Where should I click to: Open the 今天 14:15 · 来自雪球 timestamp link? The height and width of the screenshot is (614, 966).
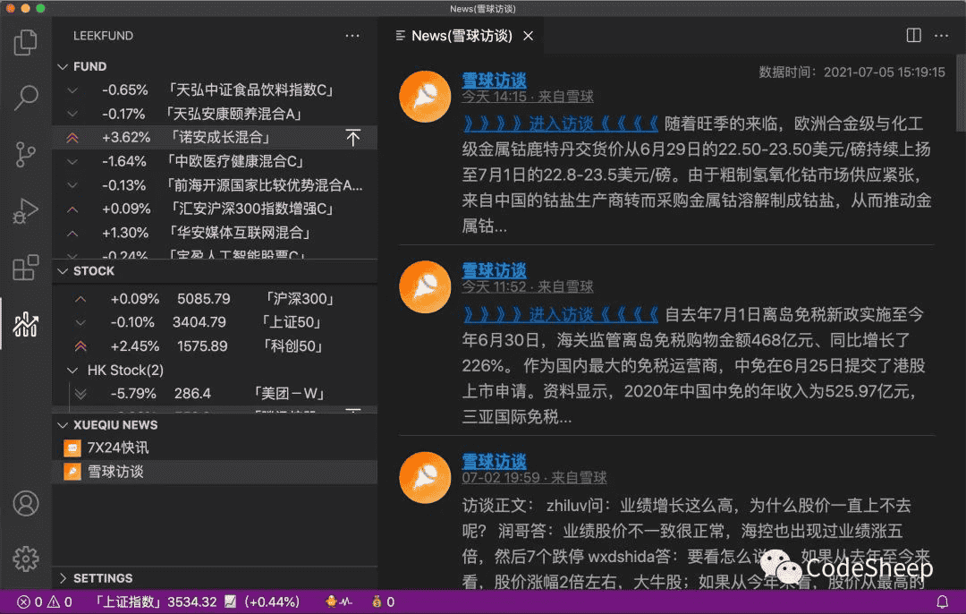(528, 97)
